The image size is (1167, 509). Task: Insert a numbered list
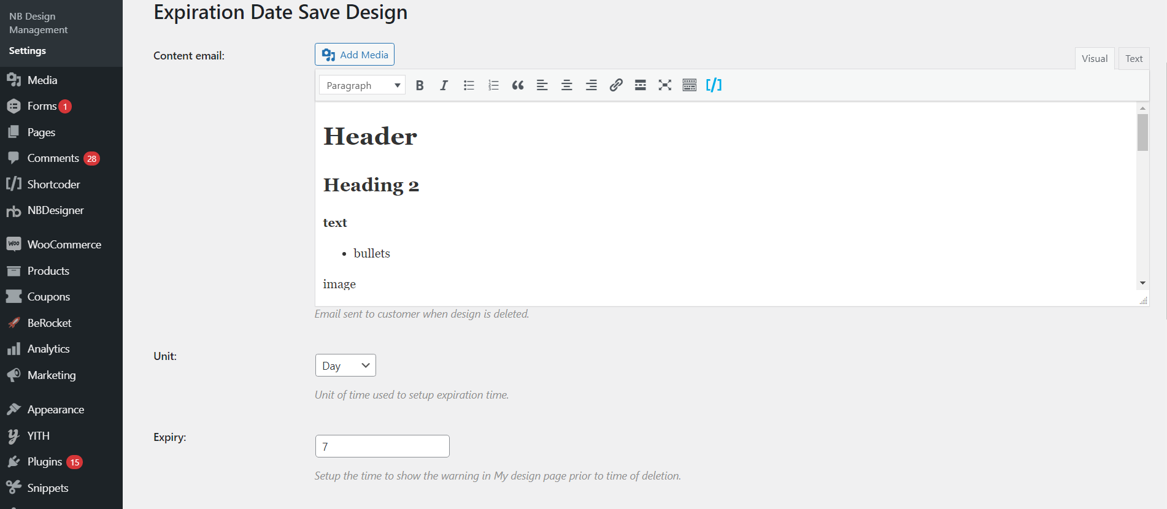pos(493,85)
